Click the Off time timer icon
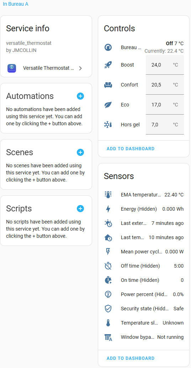This screenshot has width=191, height=368. tap(108, 266)
